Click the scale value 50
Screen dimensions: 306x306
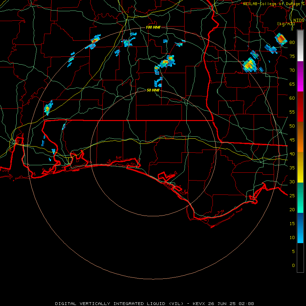[x=292, y=126]
